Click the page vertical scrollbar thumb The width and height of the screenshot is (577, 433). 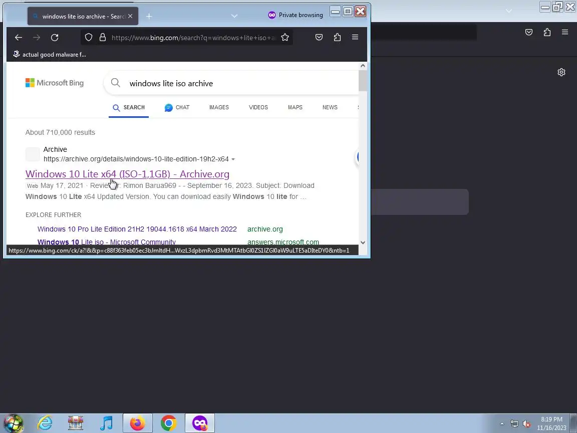tap(363, 80)
